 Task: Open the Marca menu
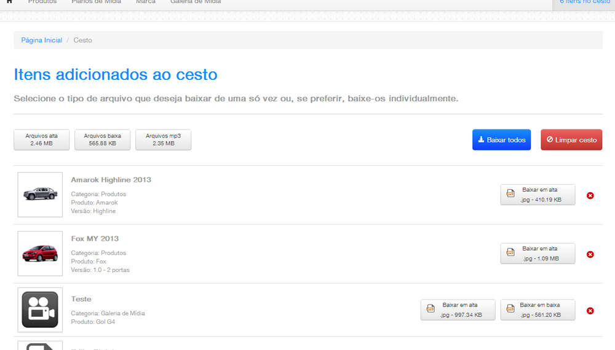(146, 2)
